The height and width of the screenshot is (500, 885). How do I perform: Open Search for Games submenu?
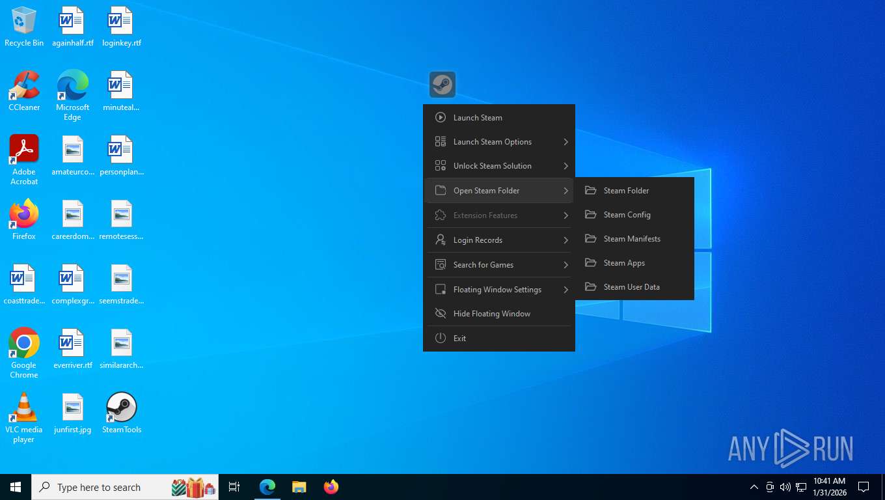(499, 265)
